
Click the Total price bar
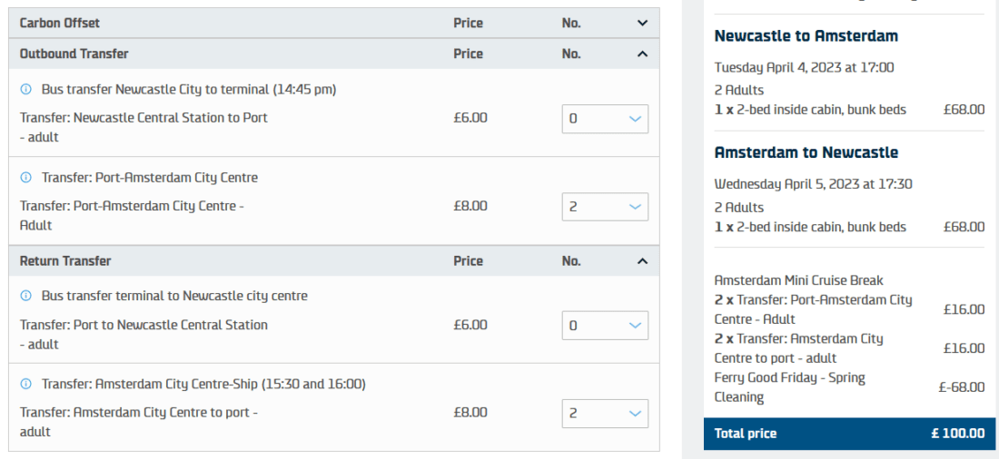click(x=849, y=434)
